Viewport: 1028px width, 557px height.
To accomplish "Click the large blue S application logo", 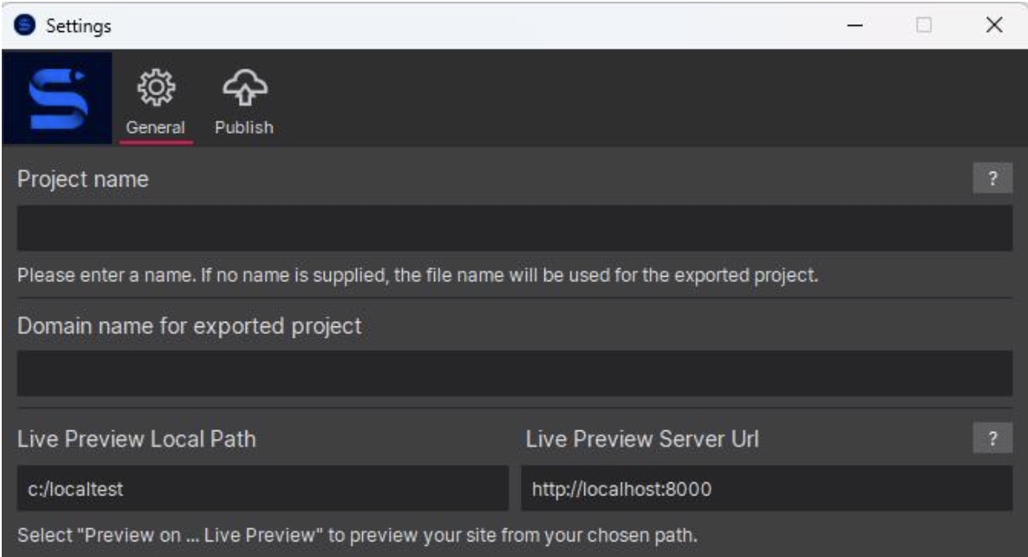I will point(57,98).
